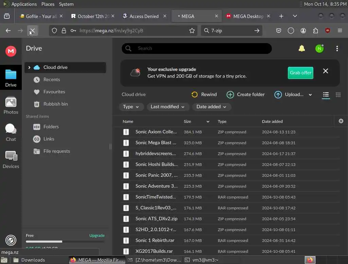Screen dimensions: 348x264
Task: Open the Photos section in sidebar
Action: coord(11,106)
